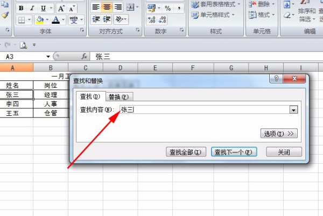Switch to 查找 tab

coord(90,96)
